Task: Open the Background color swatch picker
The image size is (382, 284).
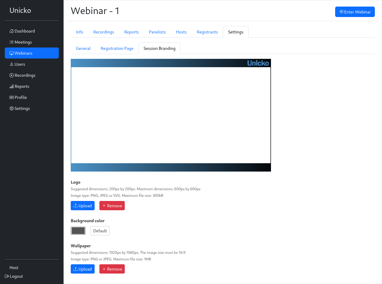Action: coord(78,231)
